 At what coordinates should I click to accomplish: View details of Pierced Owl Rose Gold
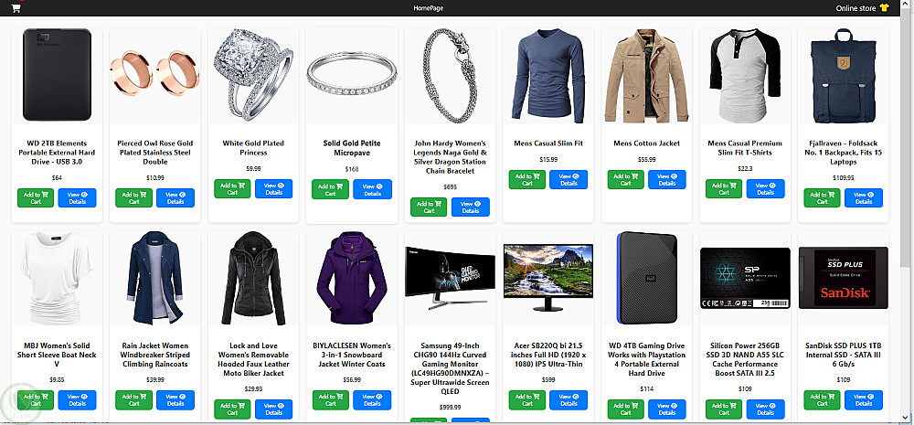(175, 197)
